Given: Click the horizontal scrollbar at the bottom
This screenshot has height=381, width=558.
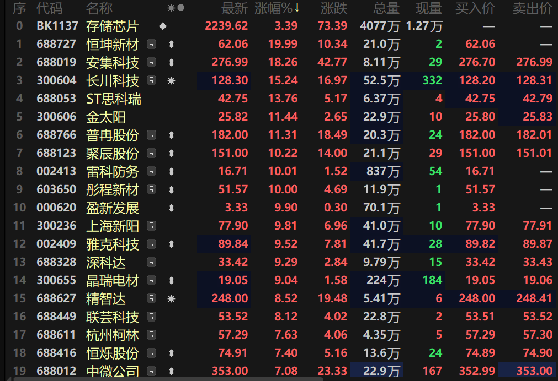Looking at the screenshot, I should pyautogui.click(x=167, y=379).
